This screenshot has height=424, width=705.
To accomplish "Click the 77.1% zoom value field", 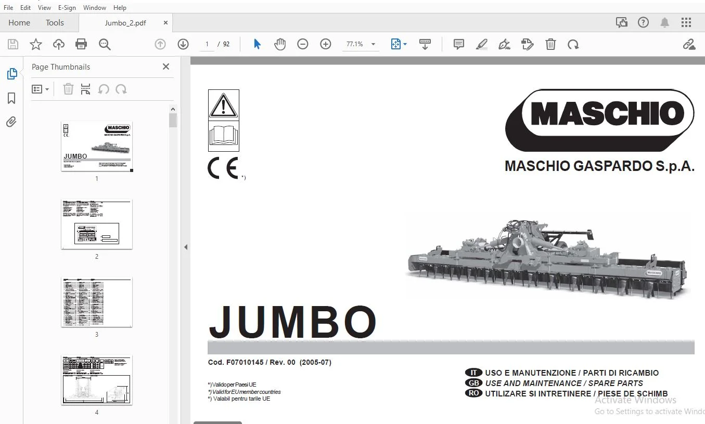I will tap(355, 45).
